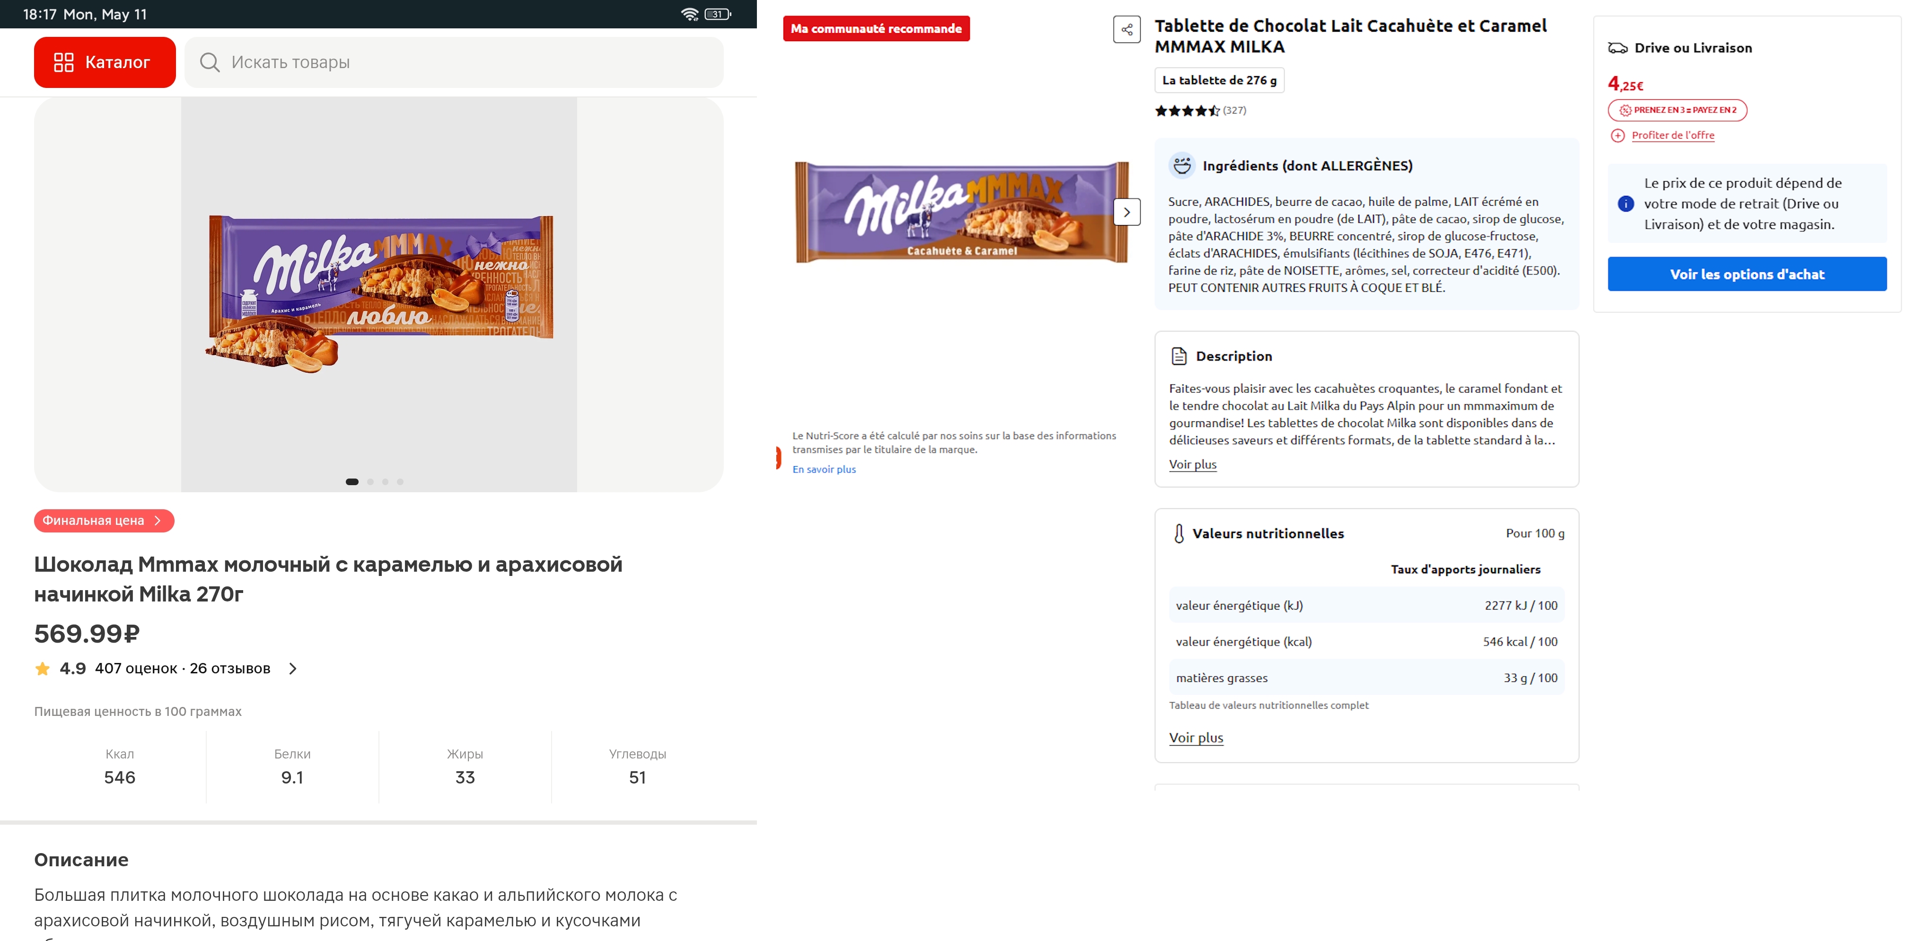Expand the description with Voir plus

[x=1193, y=464]
